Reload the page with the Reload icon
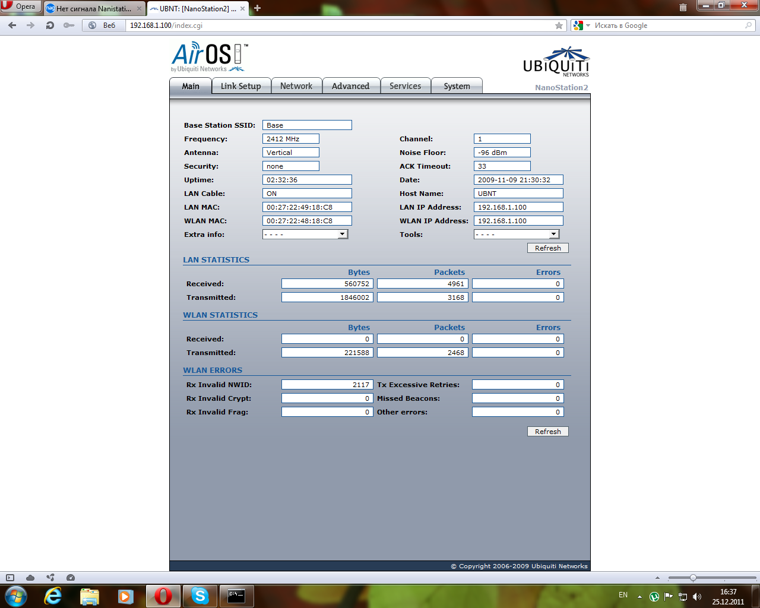 50,26
